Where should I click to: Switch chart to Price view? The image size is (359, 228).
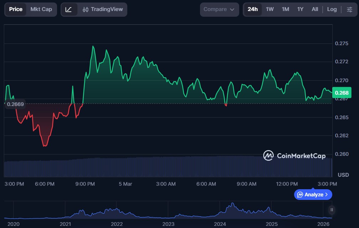16,10
